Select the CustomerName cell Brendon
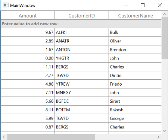Viewport: 168px width, 140px height. point(135,50)
